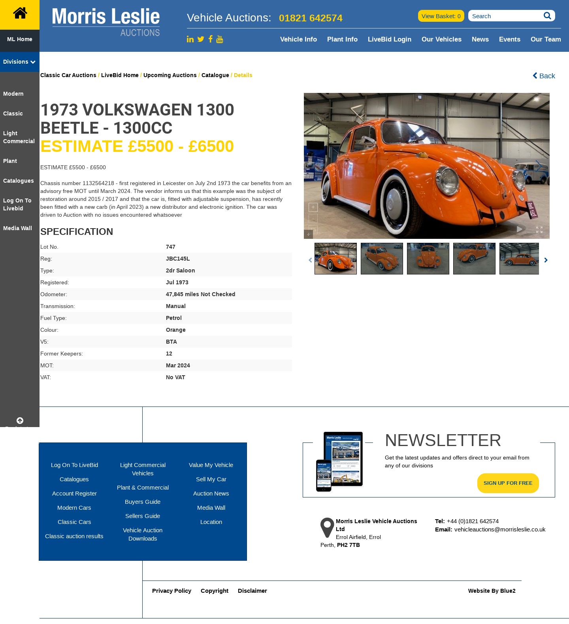Click the Website By Blue2 link

click(492, 591)
